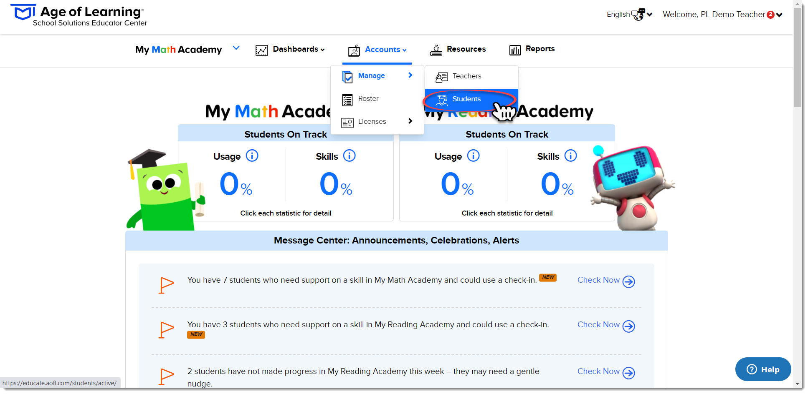Screen dimensions: 808x394
Task: Click the flag icon for Math Academy alert
Action: (x=166, y=286)
